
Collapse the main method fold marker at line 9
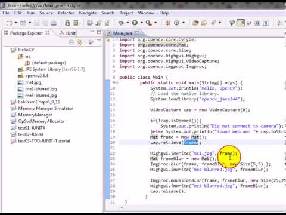pyautogui.click(x=117, y=83)
